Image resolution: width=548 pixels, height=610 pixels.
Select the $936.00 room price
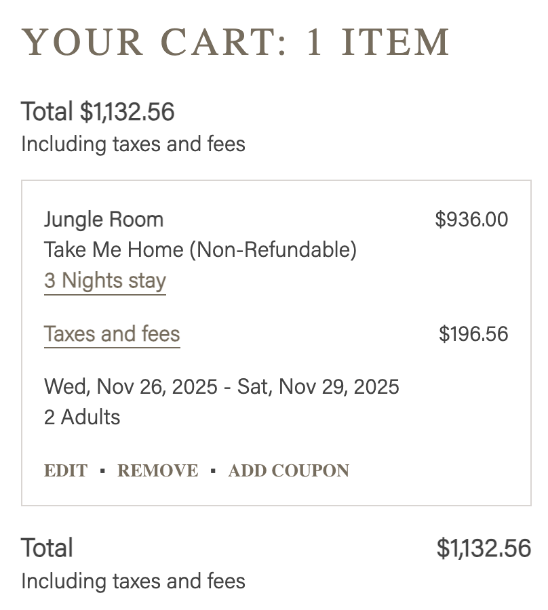point(471,220)
